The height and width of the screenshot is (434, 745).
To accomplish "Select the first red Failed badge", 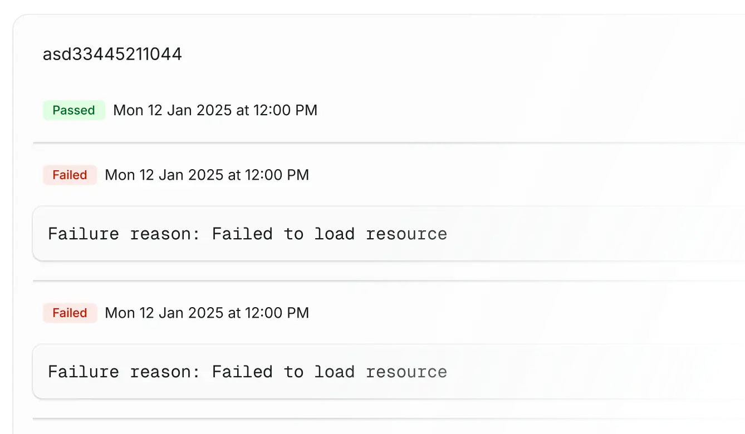I will click(70, 175).
